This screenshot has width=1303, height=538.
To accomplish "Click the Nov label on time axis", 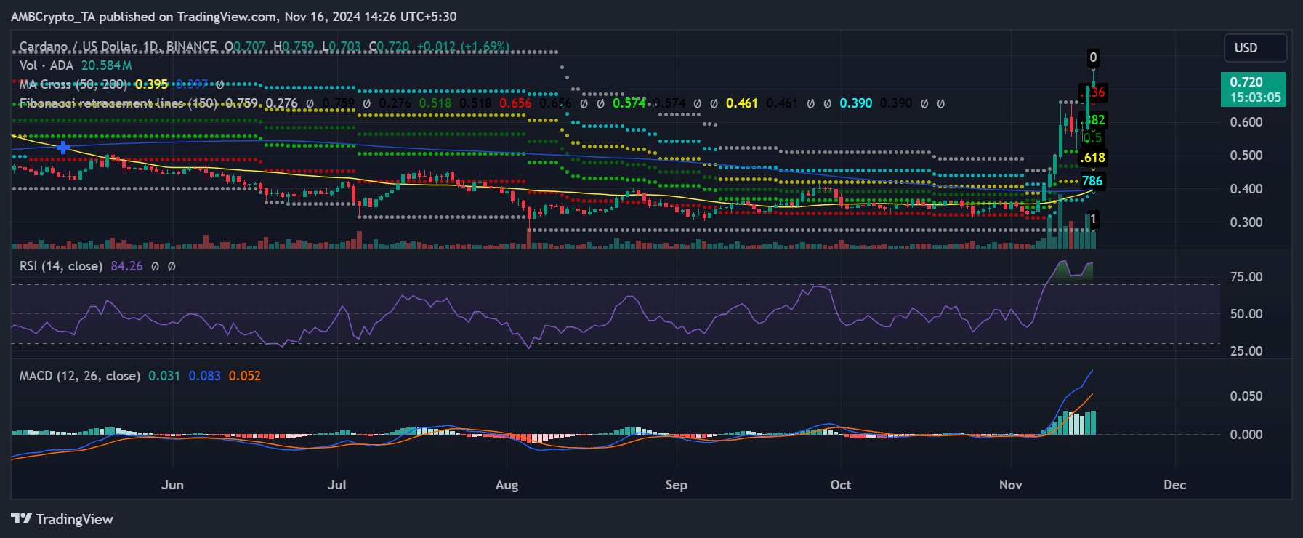I will pos(1010,485).
